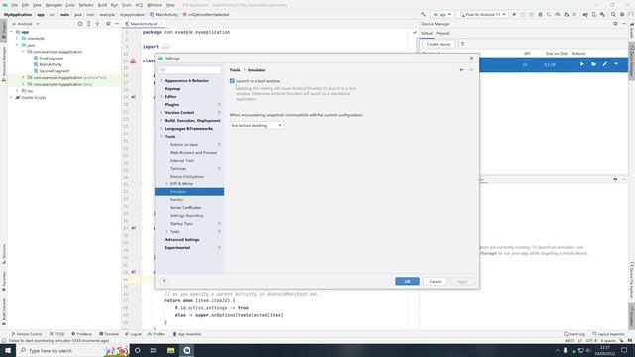This screenshot has height=357, width=635.
Task: Show virtual device folder on disk
Action: 593,64
